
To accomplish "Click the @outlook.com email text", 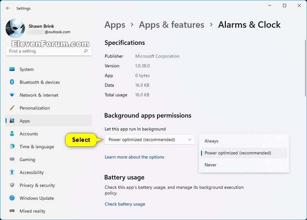I will click(58, 32).
